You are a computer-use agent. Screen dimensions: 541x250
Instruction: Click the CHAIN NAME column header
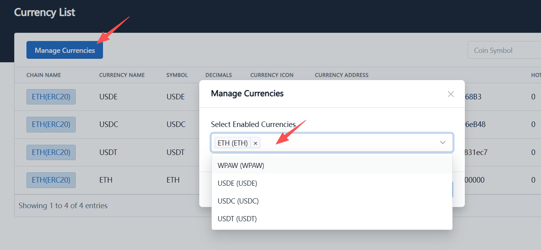(x=43, y=75)
